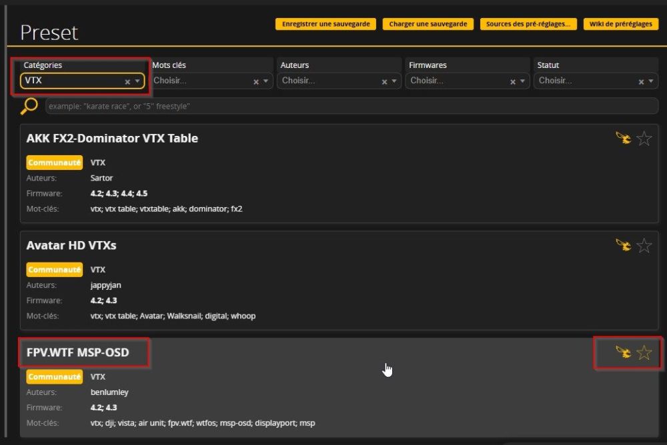Screen dimensions: 667x445
Task: Clear the VTX selection in Catégories
Action: point(127,81)
